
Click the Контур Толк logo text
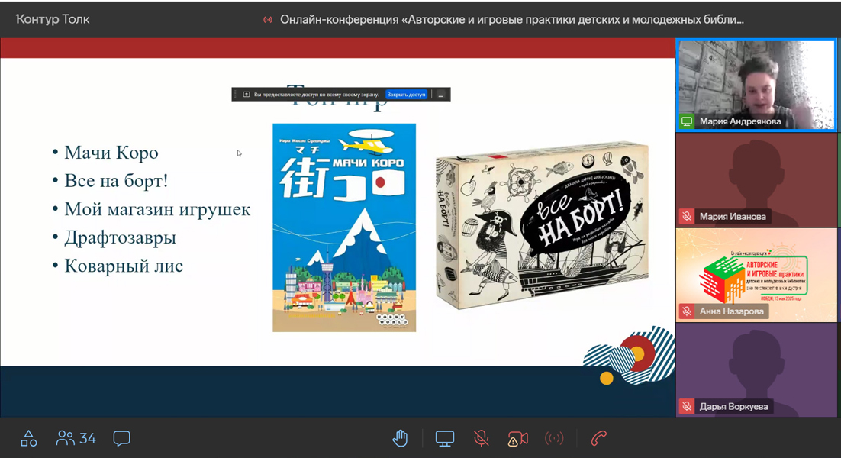pos(53,19)
